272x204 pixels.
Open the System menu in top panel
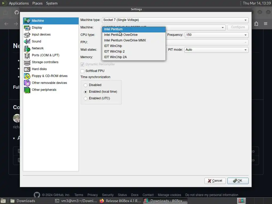[52, 3]
